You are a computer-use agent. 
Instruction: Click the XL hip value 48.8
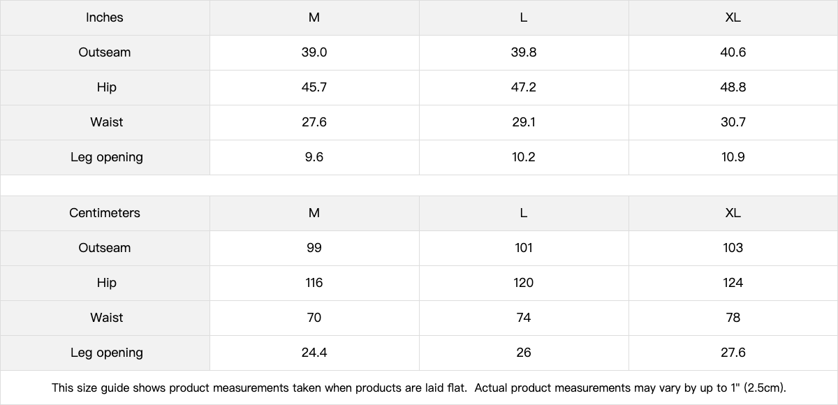pos(733,87)
